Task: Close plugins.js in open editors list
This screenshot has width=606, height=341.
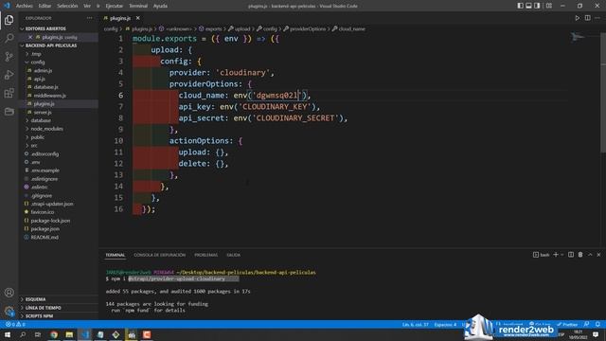Action: click(30, 37)
